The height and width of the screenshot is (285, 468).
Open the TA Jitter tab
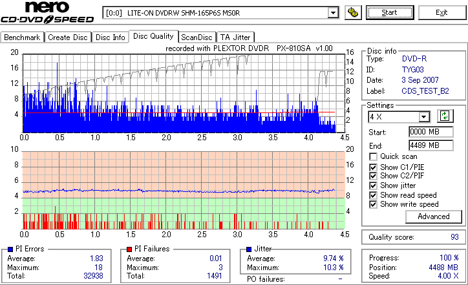click(235, 37)
